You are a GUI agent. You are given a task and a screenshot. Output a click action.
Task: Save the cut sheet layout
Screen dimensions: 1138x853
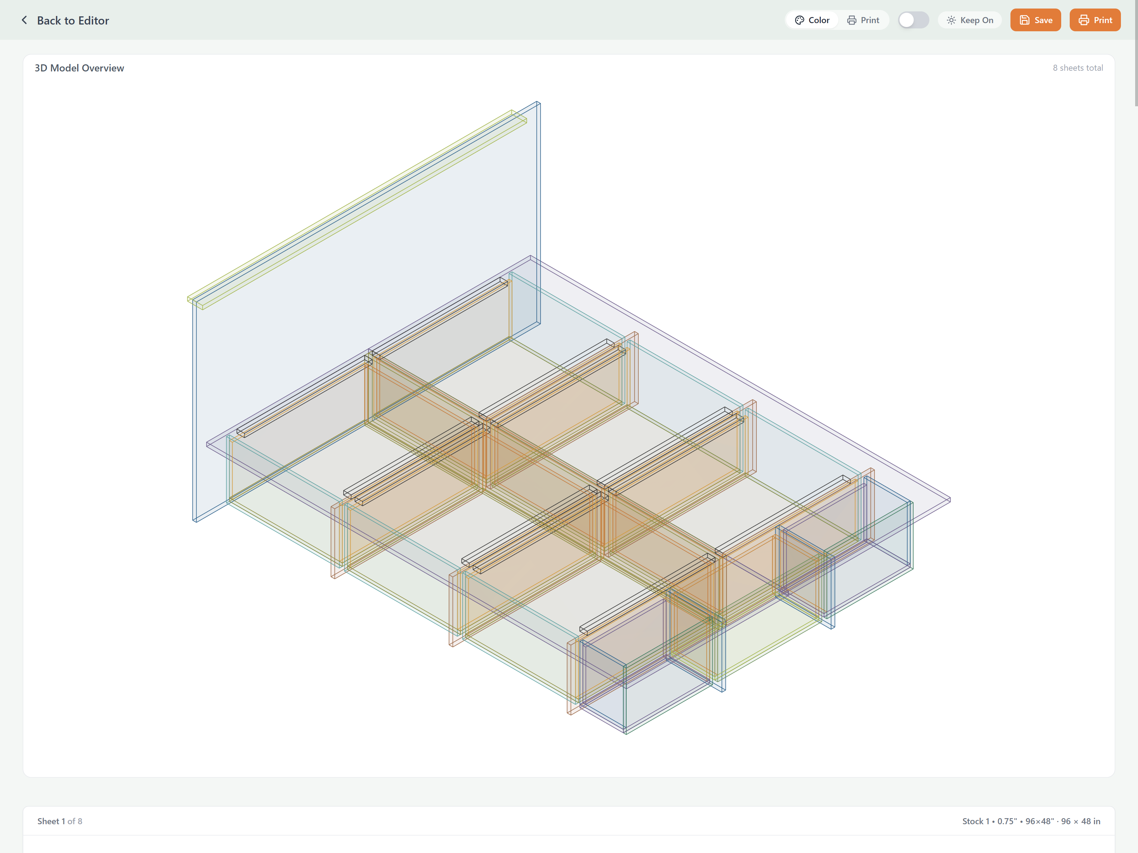tap(1036, 20)
